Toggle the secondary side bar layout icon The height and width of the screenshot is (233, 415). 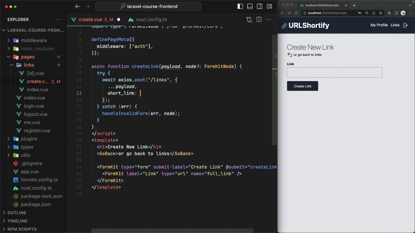point(260,6)
